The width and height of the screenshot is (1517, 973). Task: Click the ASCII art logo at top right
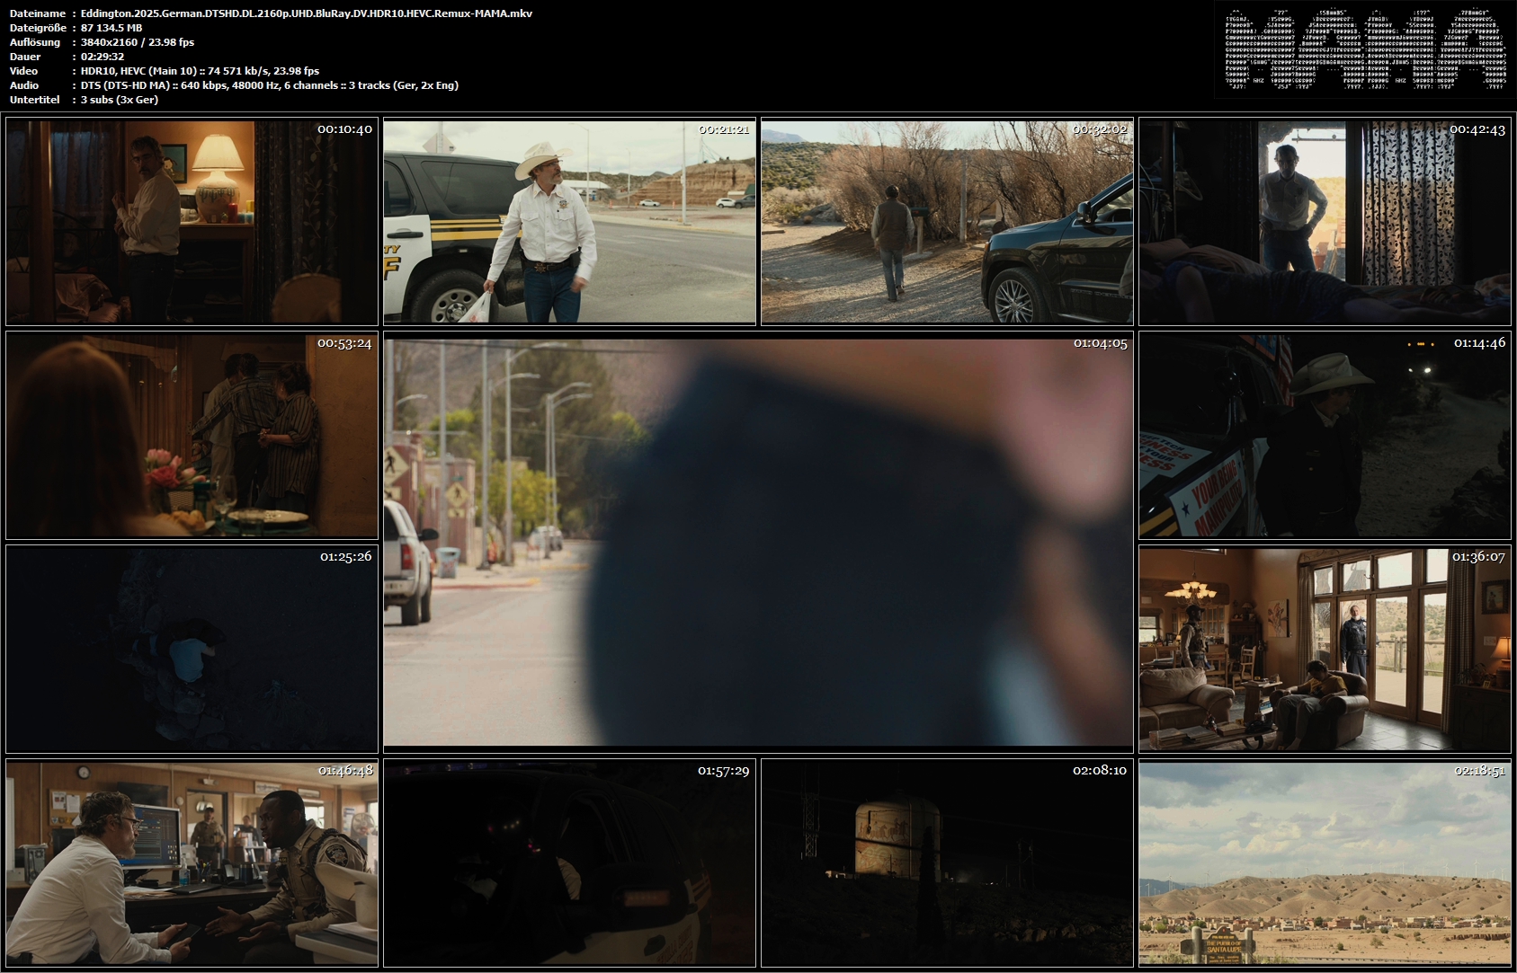point(1365,49)
